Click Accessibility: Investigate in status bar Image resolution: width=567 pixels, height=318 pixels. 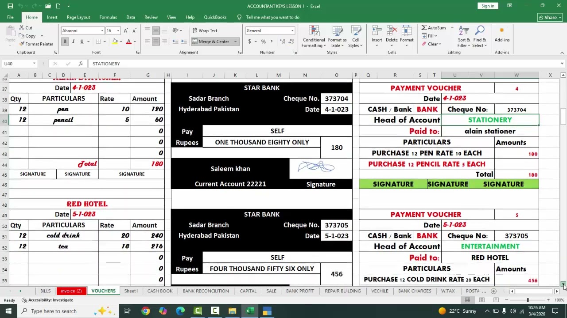(x=47, y=300)
